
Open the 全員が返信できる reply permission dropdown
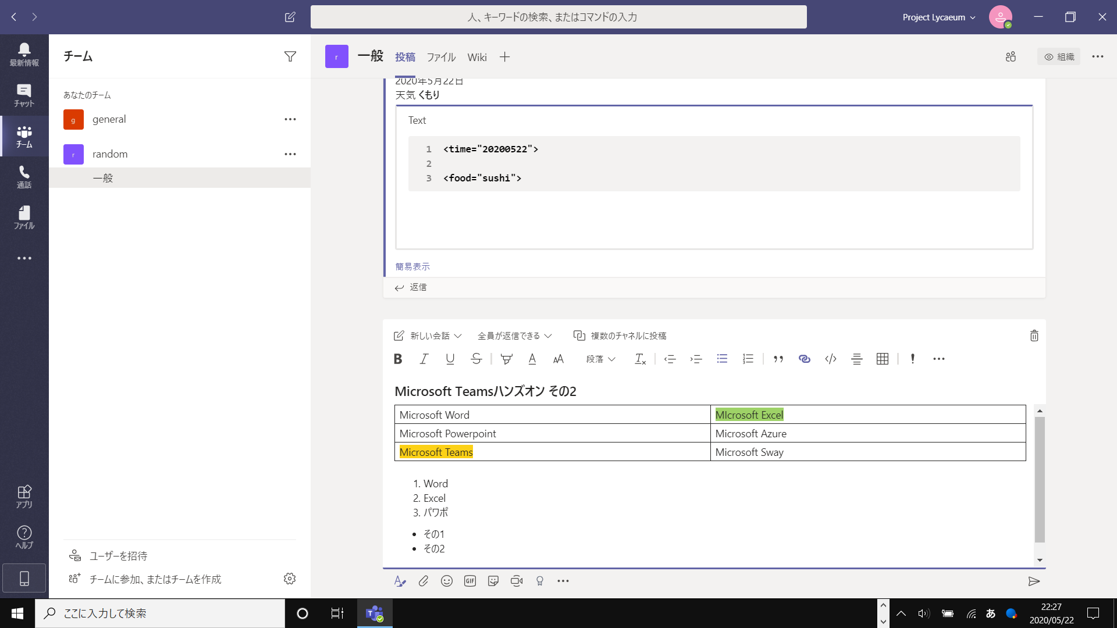click(514, 336)
